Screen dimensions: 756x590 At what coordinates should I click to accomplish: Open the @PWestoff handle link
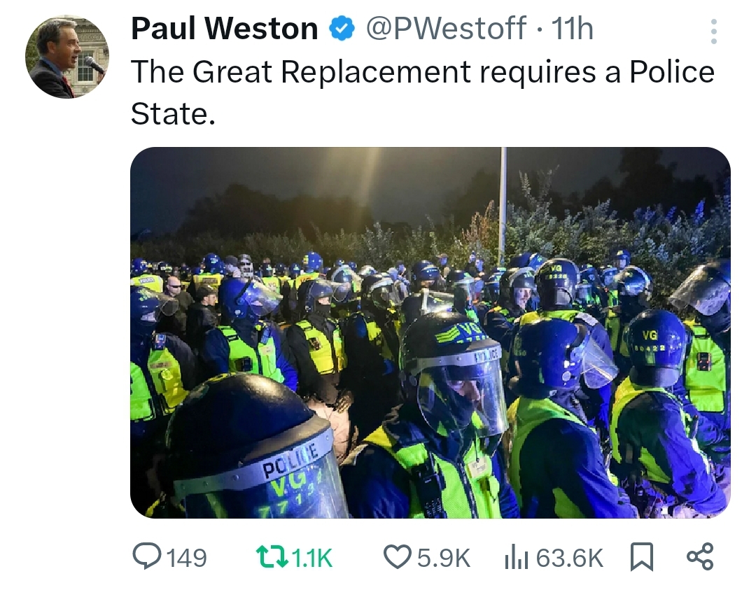coord(445,29)
